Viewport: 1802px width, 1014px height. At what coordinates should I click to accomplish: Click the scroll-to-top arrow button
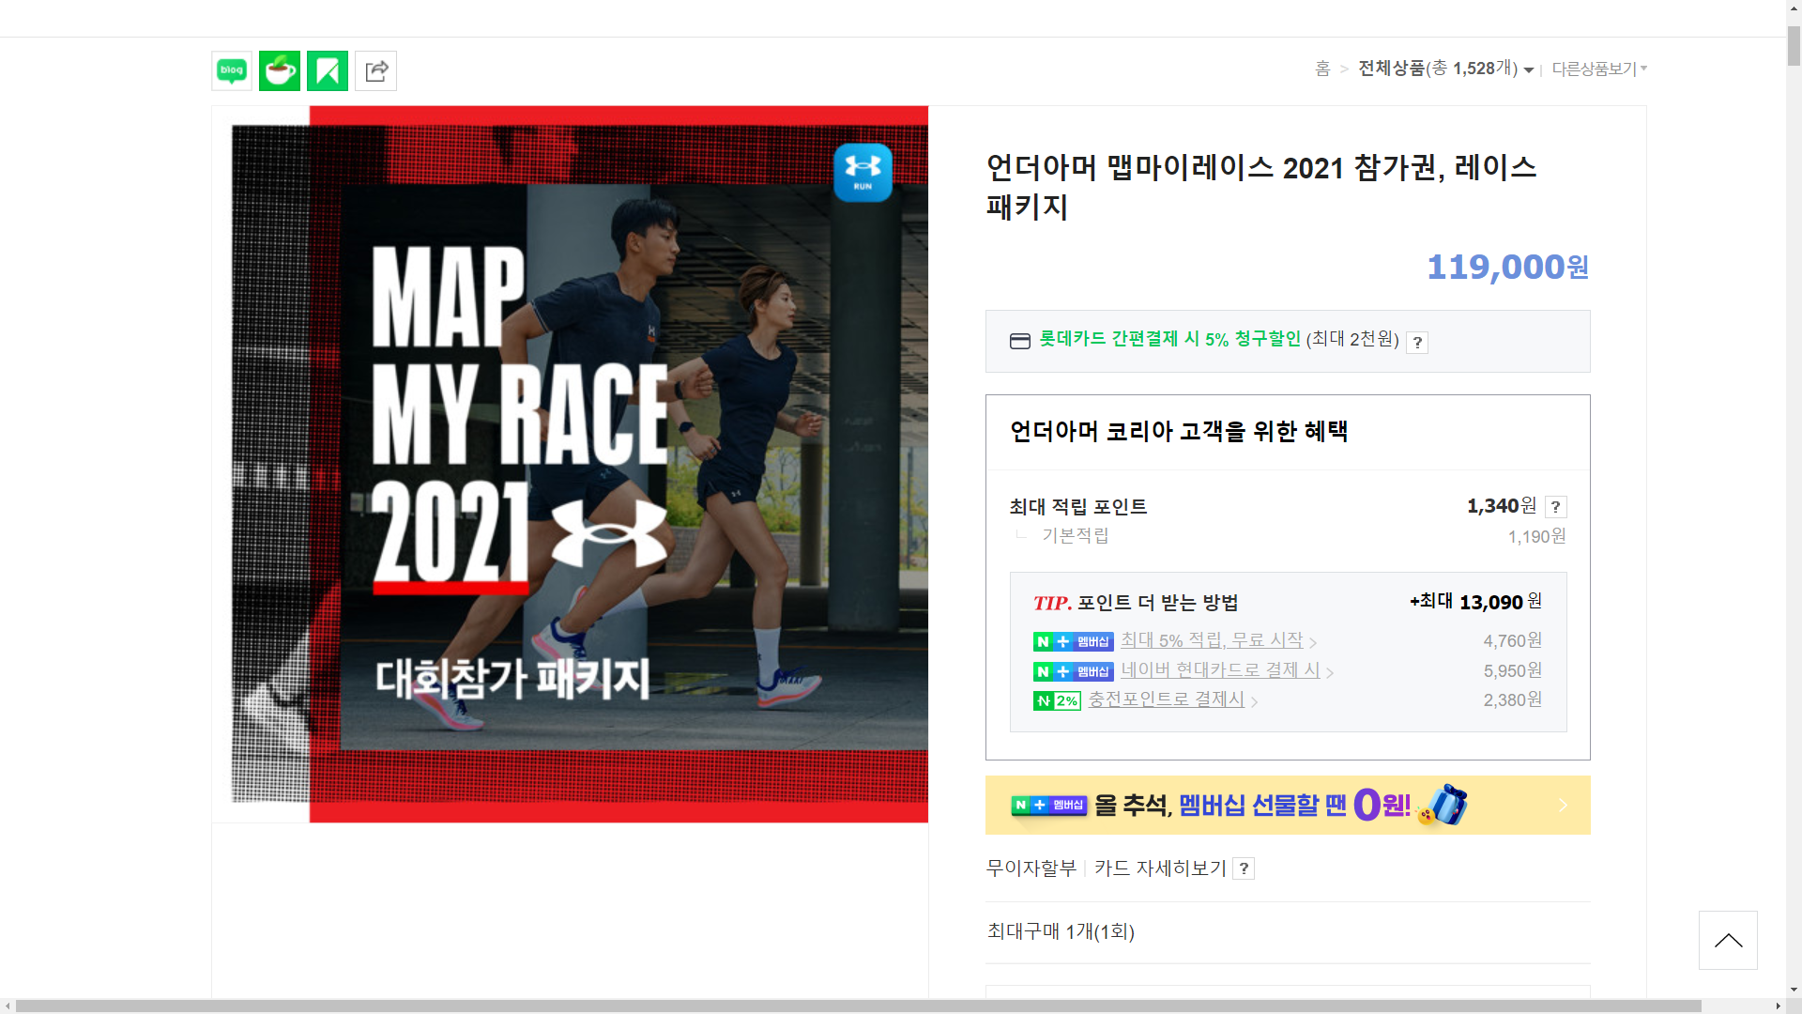(1728, 940)
